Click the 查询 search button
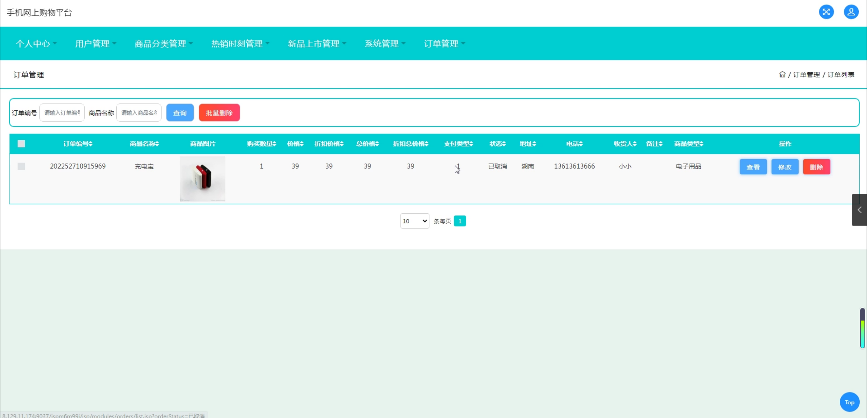 [x=180, y=113]
